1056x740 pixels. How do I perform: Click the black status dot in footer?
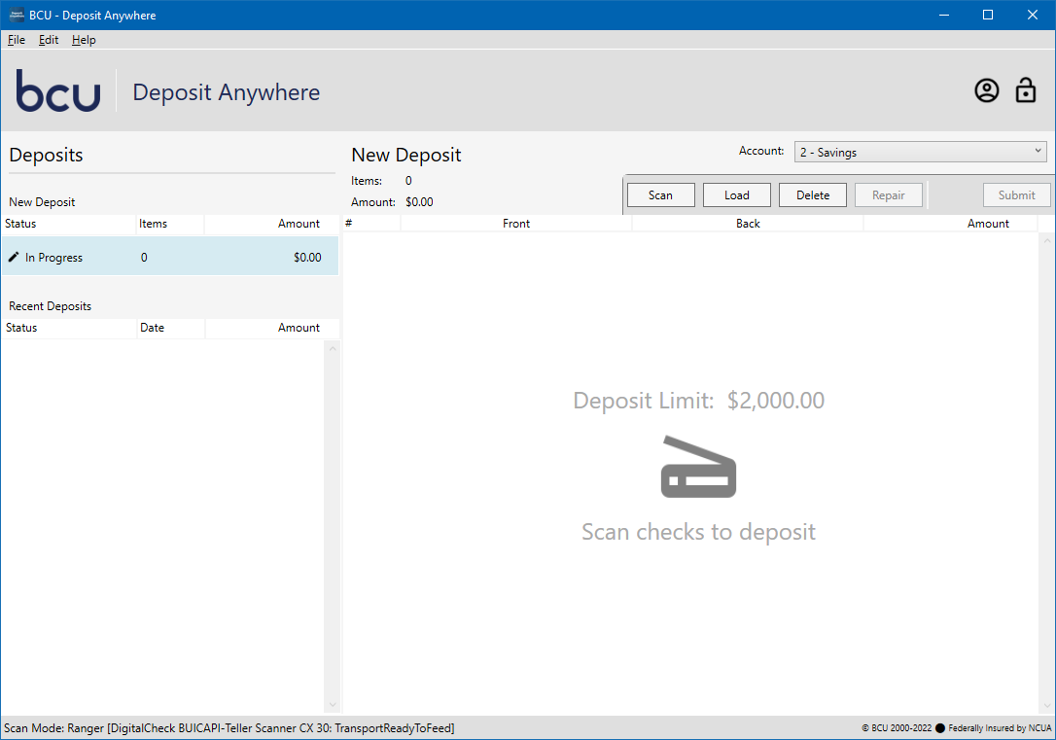tap(940, 728)
